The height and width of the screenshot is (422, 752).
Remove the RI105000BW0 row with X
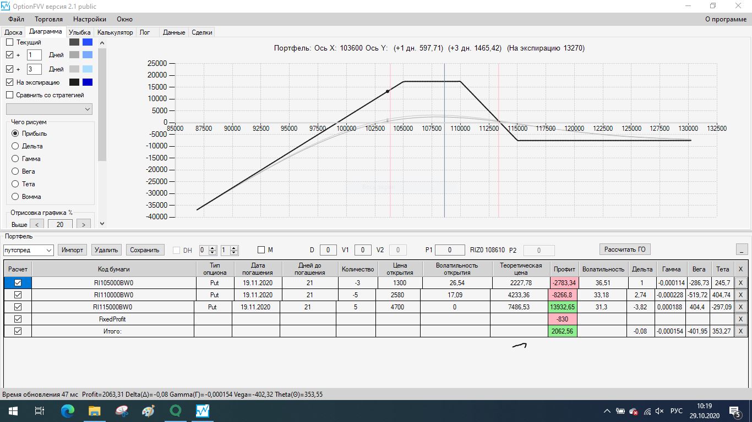(x=740, y=283)
